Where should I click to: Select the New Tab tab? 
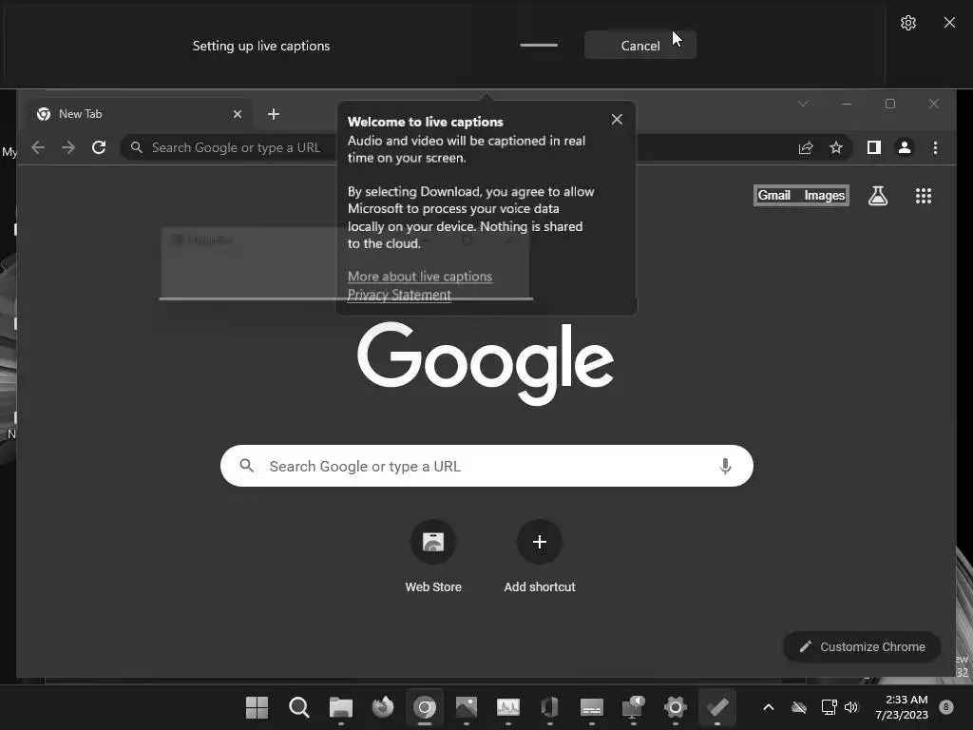[140, 114]
